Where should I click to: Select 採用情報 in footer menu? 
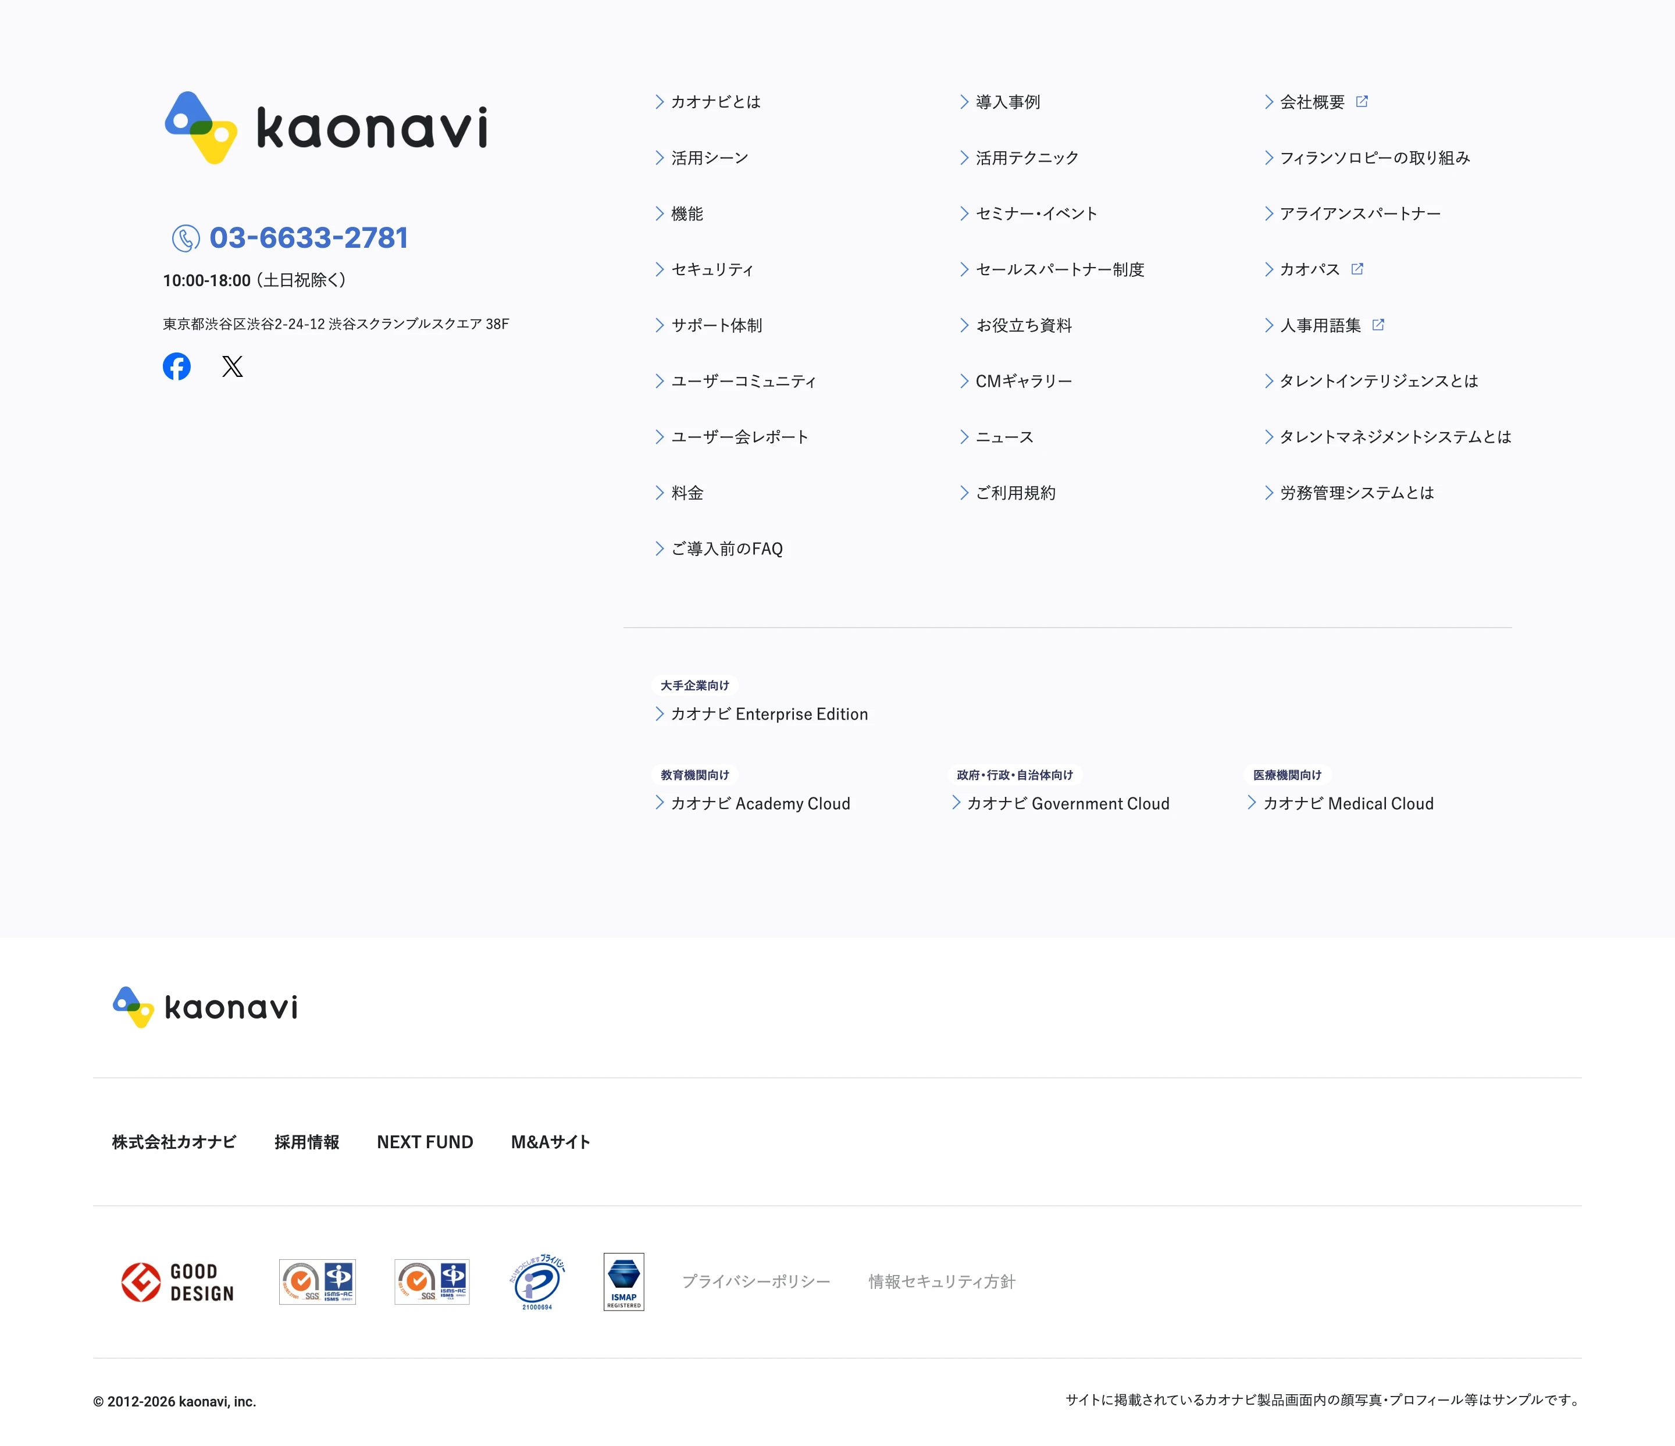tap(307, 1142)
